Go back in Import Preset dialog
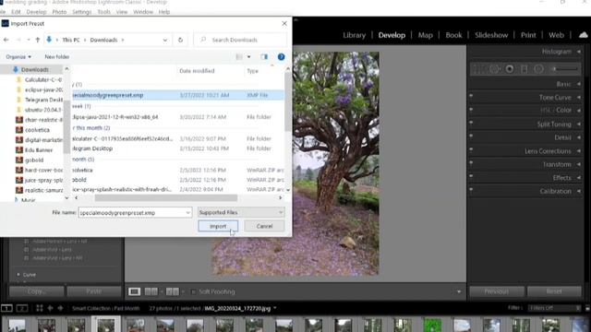591x332 pixels. pyautogui.click(x=6, y=40)
